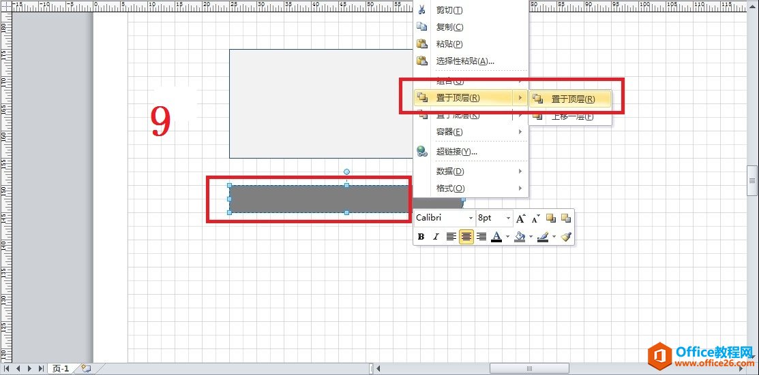The image size is (759, 375).
Task: Click the Grow Font icon
Action: (x=521, y=218)
